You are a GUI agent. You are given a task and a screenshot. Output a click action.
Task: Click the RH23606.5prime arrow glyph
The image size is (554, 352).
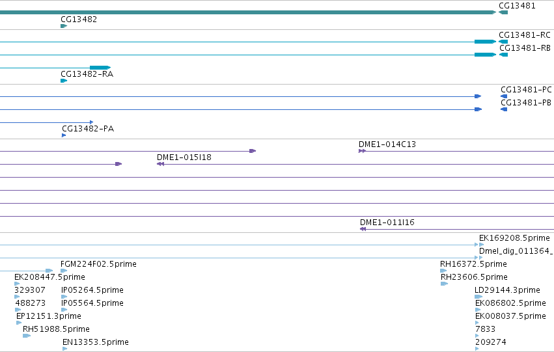(445, 284)
